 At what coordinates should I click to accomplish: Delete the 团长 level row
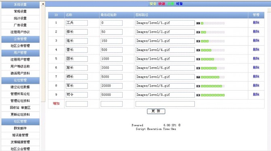point(256,58)
